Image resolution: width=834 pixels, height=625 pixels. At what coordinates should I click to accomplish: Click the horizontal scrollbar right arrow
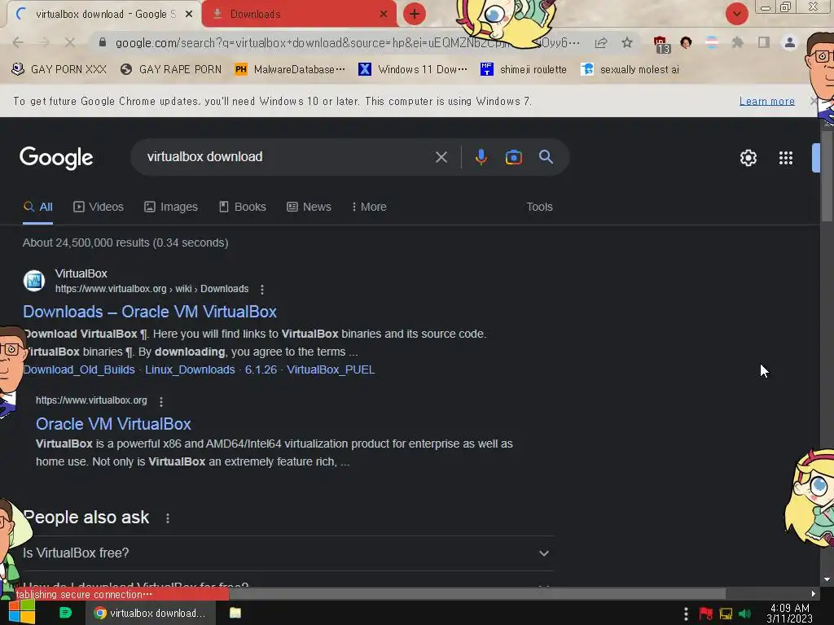[813, 593]
